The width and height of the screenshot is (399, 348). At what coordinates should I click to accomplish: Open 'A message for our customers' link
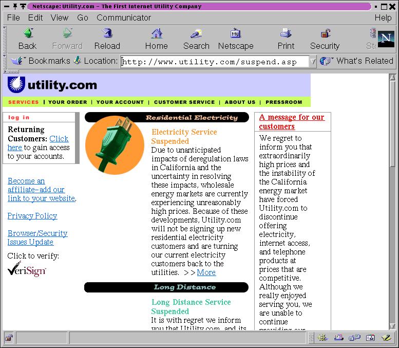[292, 121]
